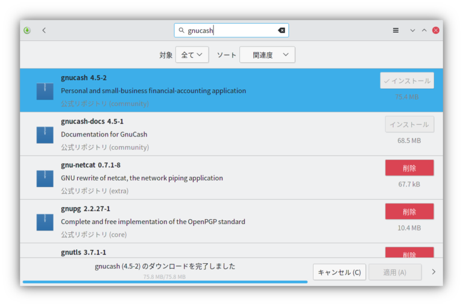Viewport: 463px width, 306px height.
Task: Click gnupg repository label (core)
Action: [x=94, y=234]
